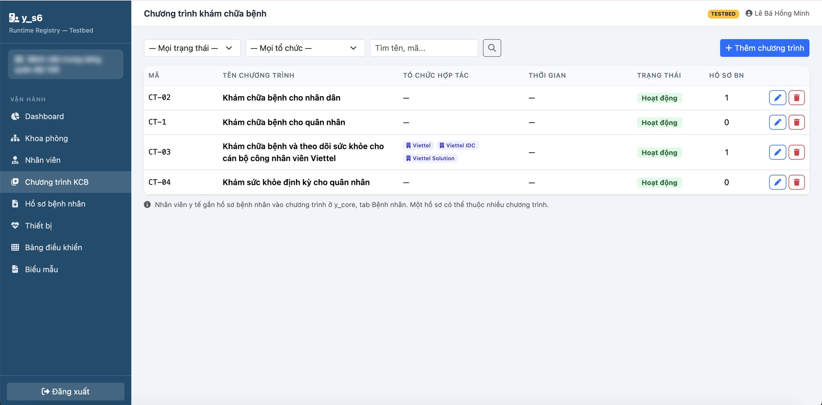822x405 pixels.
Task: Click the info icon before the note
Action: [x=147, y=205]
